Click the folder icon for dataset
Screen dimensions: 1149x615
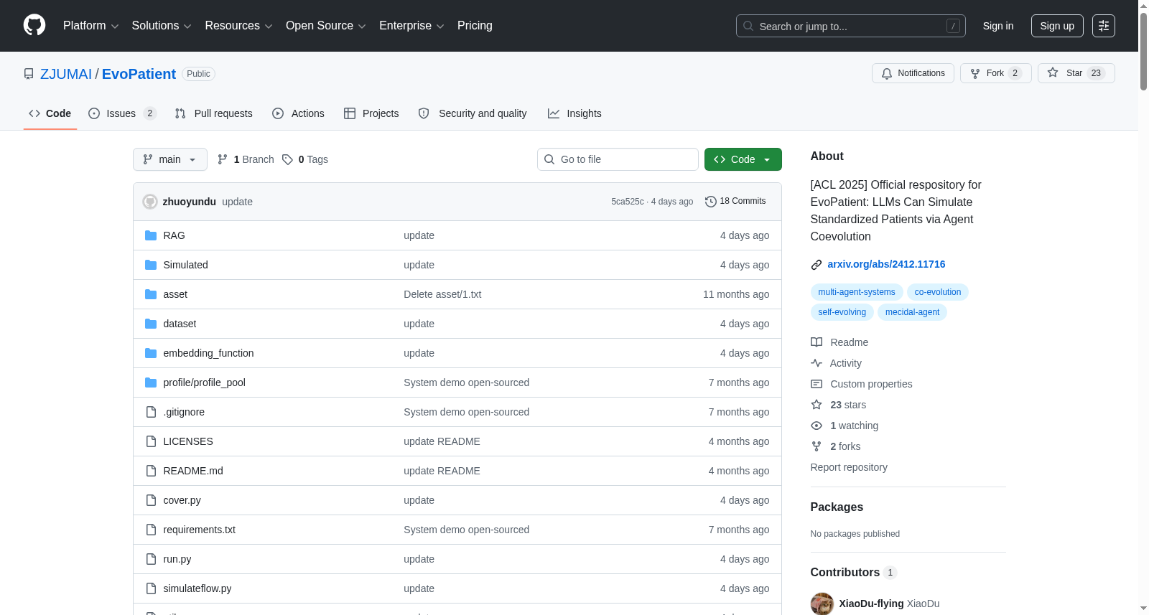[x=151, y=324]
